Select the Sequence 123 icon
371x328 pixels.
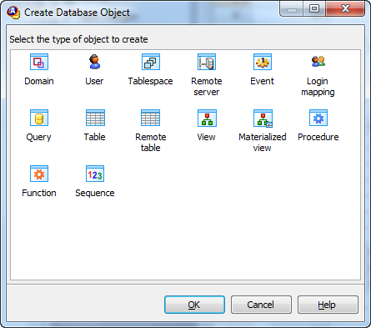point(95,174)
